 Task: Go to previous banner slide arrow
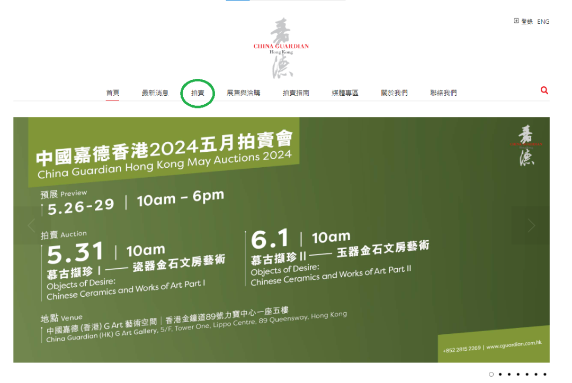(x=32, y=225)
